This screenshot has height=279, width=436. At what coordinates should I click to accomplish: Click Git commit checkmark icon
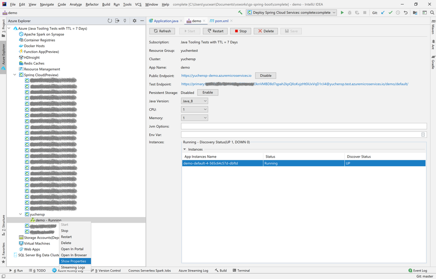[391, 13]
